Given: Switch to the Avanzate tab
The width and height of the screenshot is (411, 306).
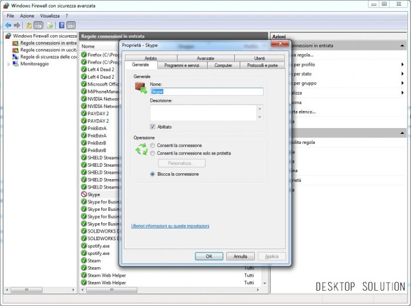Looking at the screenshot, I should click(206, 58).
